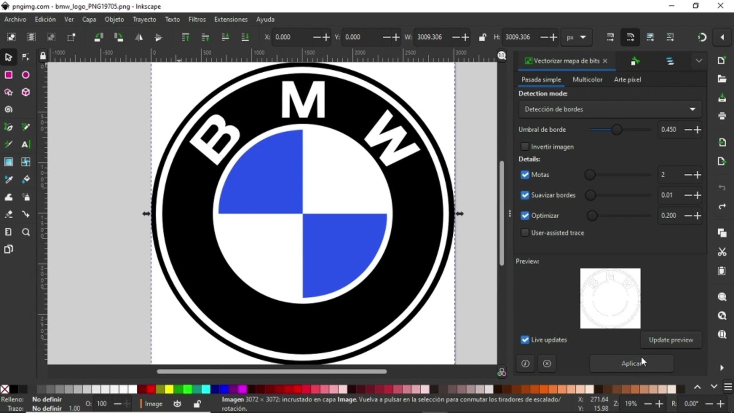
Task: Expand the commands bar overflow arrow
Action: click(x=722, y=368)
